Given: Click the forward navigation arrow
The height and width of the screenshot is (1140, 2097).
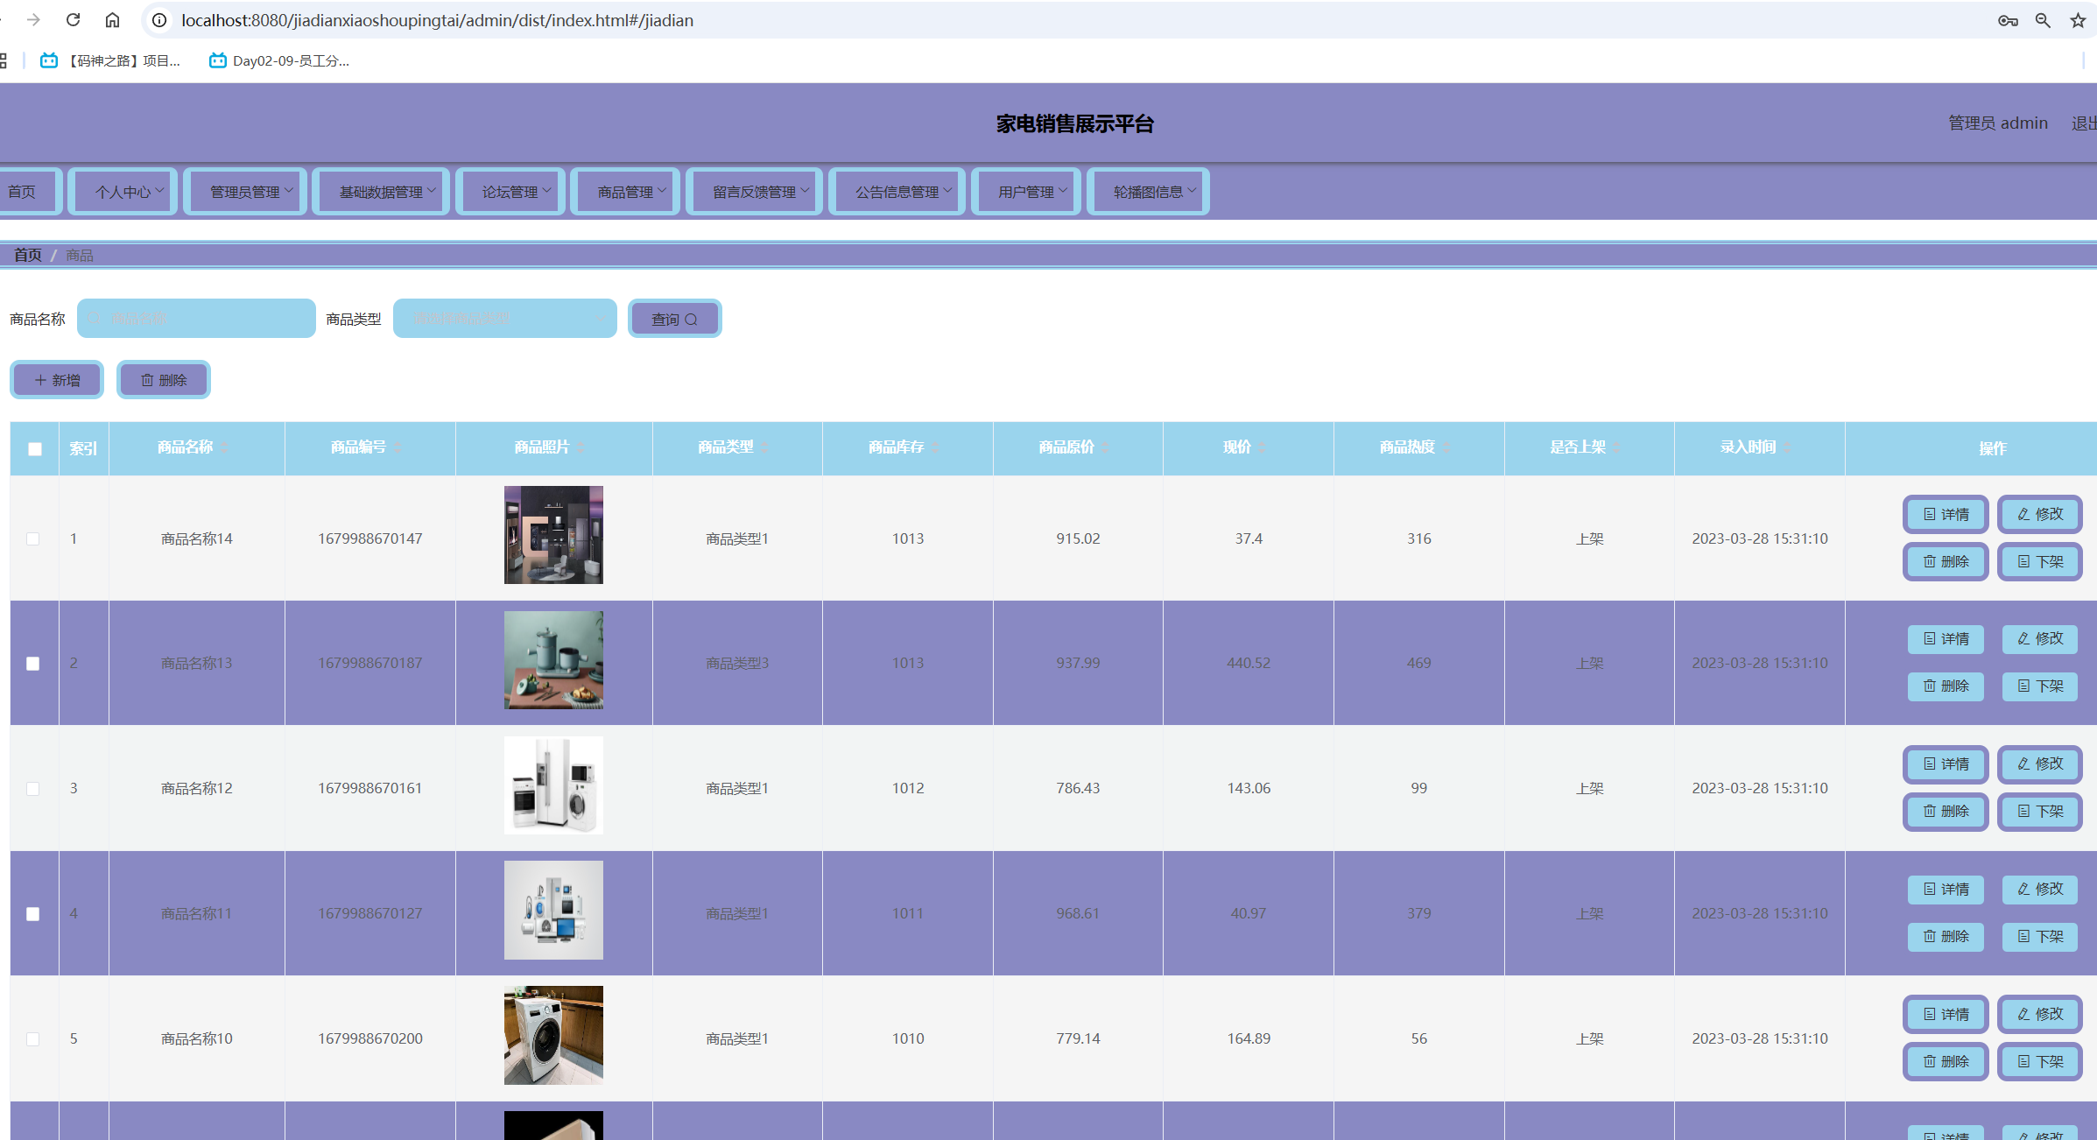Looking at the screenshot, I should [33, 19].
